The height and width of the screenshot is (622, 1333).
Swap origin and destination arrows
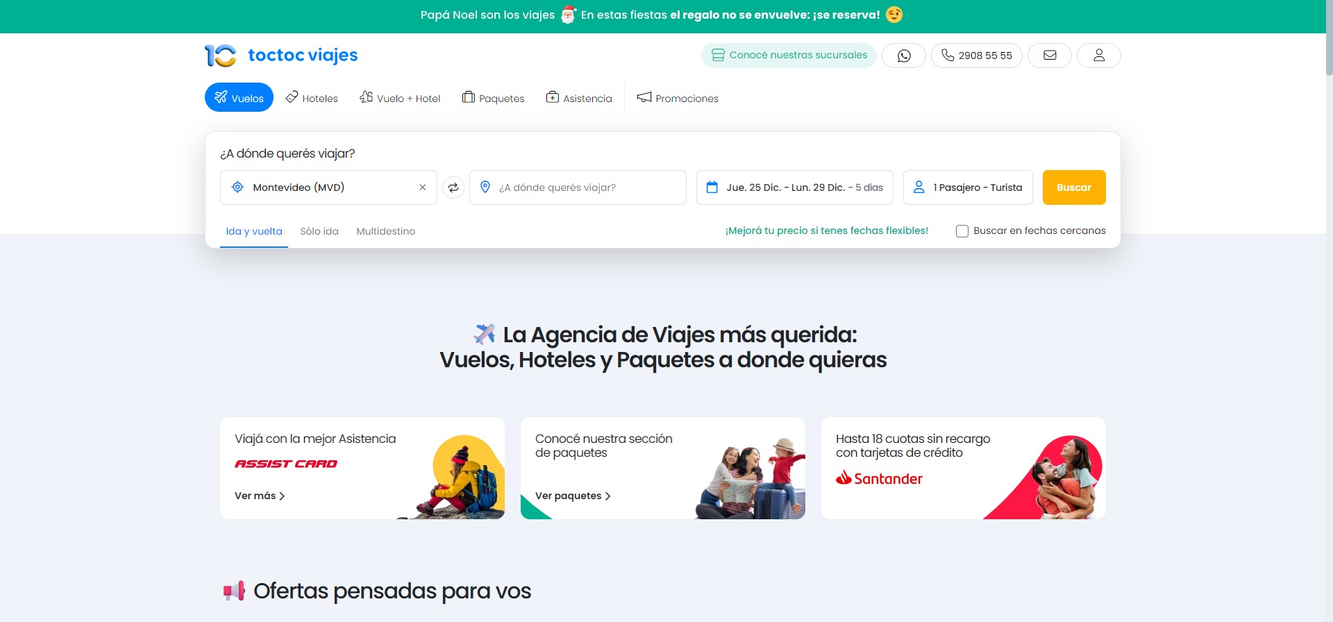tap(453, 187)
